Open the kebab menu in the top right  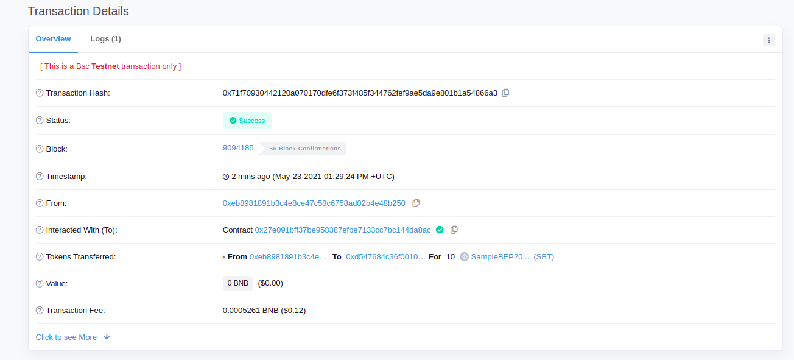768,40
